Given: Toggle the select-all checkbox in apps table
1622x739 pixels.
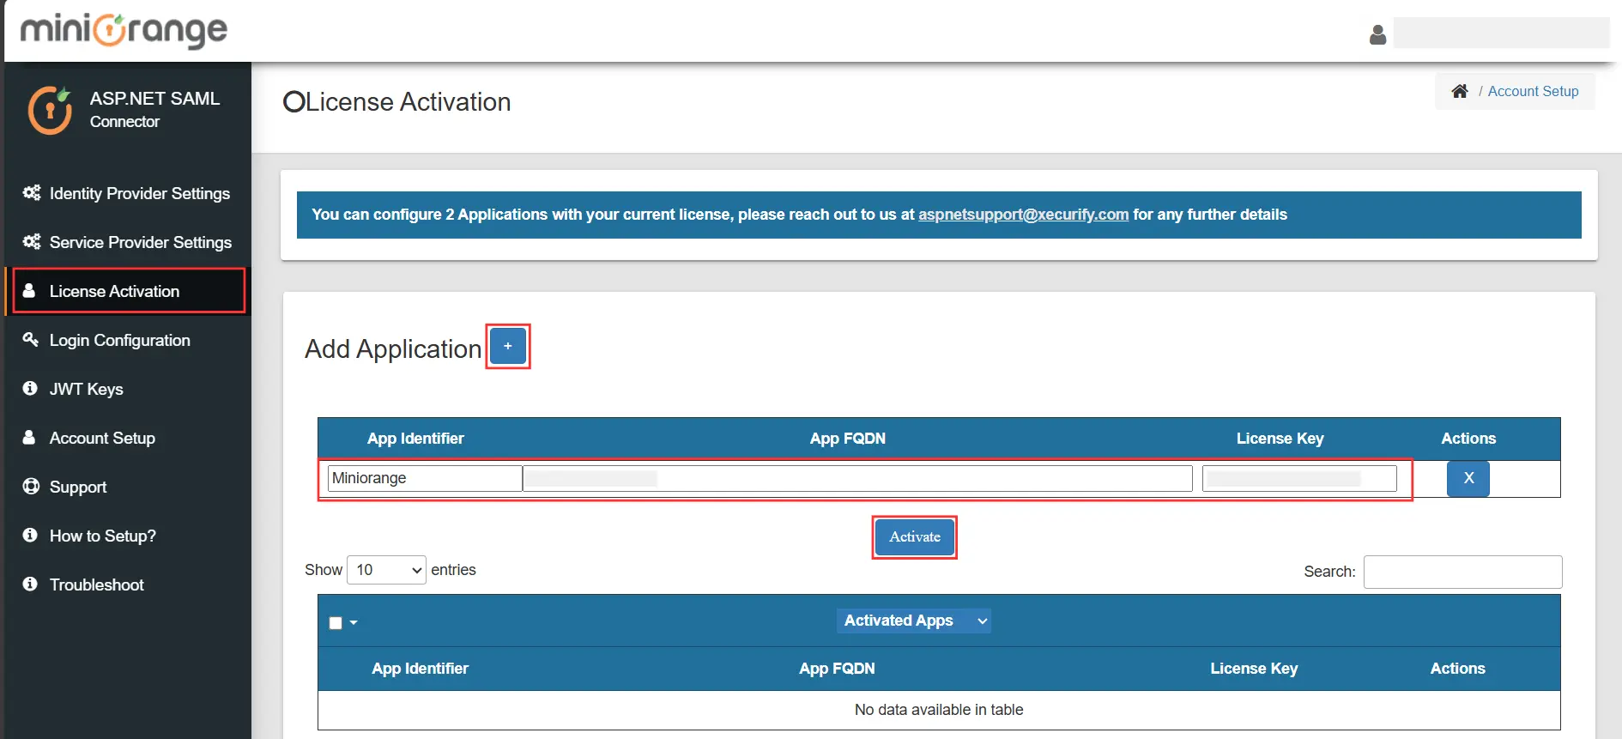Looking at the screenshot, I should [x=336, y=623].
